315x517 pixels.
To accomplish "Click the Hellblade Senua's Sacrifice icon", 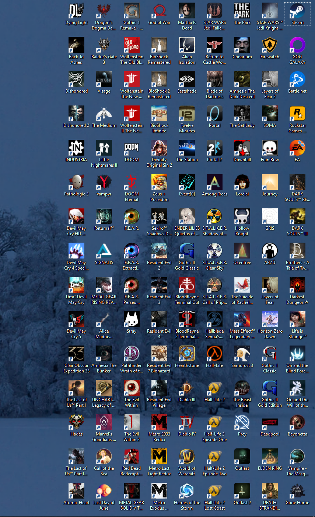I will [214, 319].
